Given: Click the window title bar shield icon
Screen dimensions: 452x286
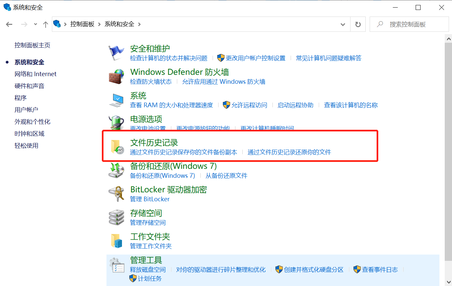Looking at the screenshot, I should 7,7.
